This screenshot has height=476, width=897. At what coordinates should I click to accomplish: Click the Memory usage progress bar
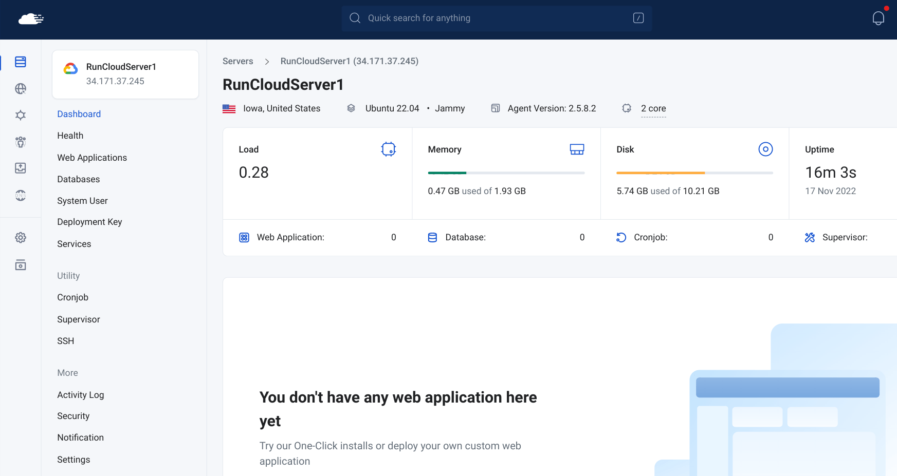pos(506,173)
